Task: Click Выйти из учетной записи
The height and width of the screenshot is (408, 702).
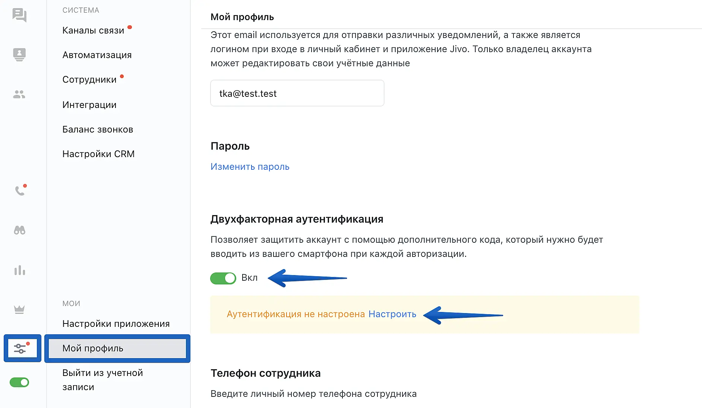Action: 102,380
